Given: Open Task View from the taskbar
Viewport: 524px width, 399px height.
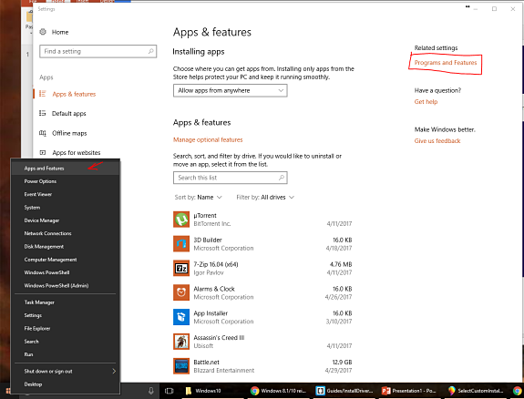Looking at the screenshot, I should click(x=170, y=391).
